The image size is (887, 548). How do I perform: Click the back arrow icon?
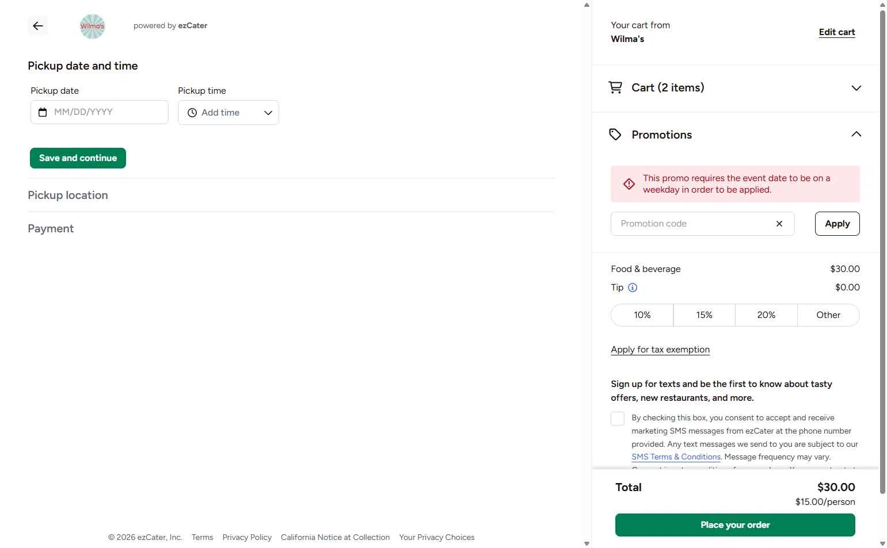pos(38,26)
